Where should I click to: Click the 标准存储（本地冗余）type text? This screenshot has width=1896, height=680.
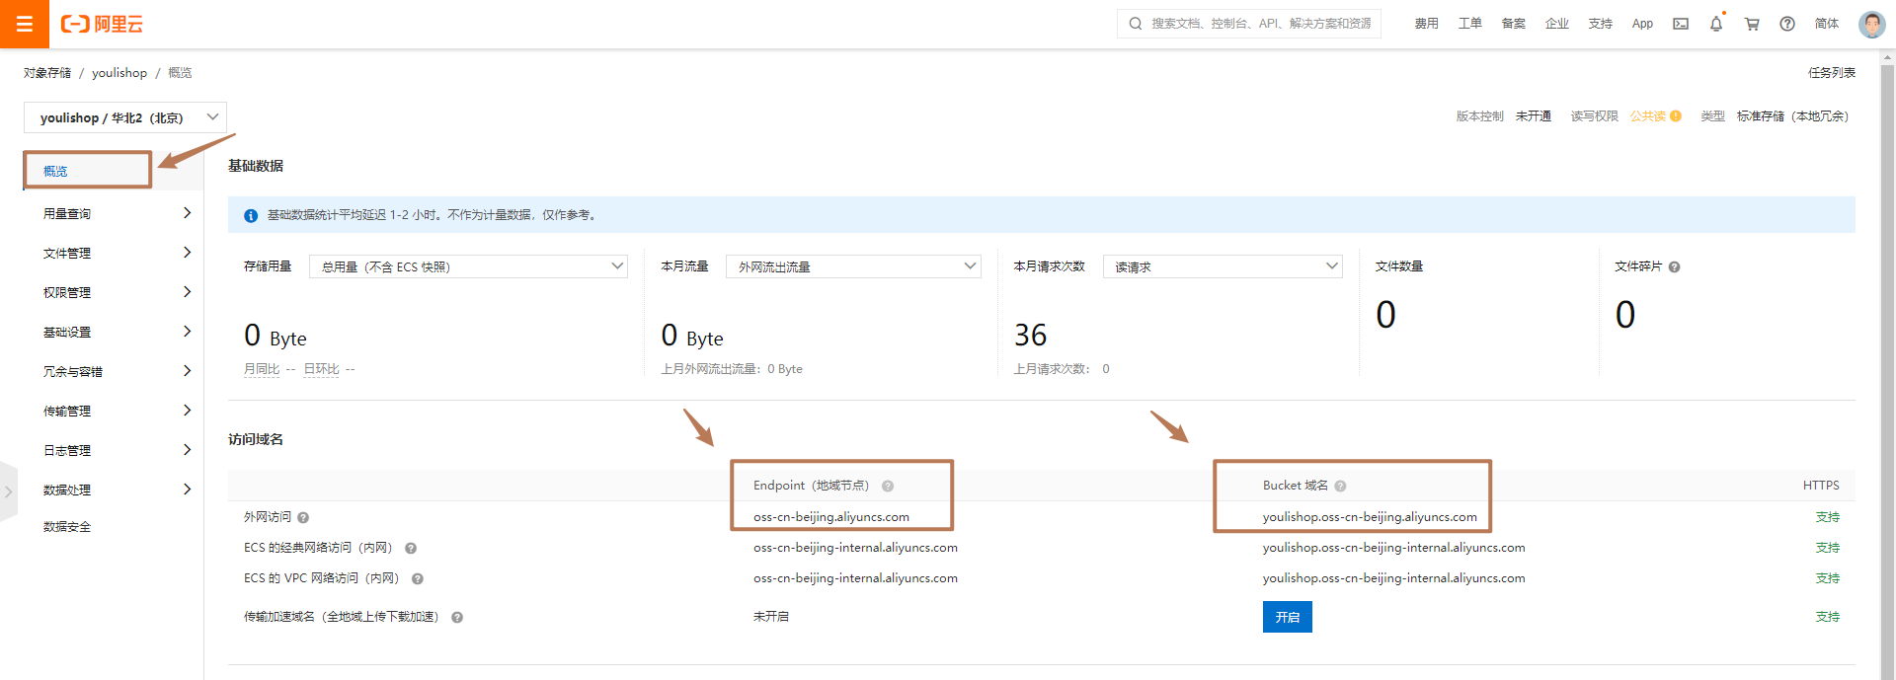pyautogui.click(x=1792, y=116)
